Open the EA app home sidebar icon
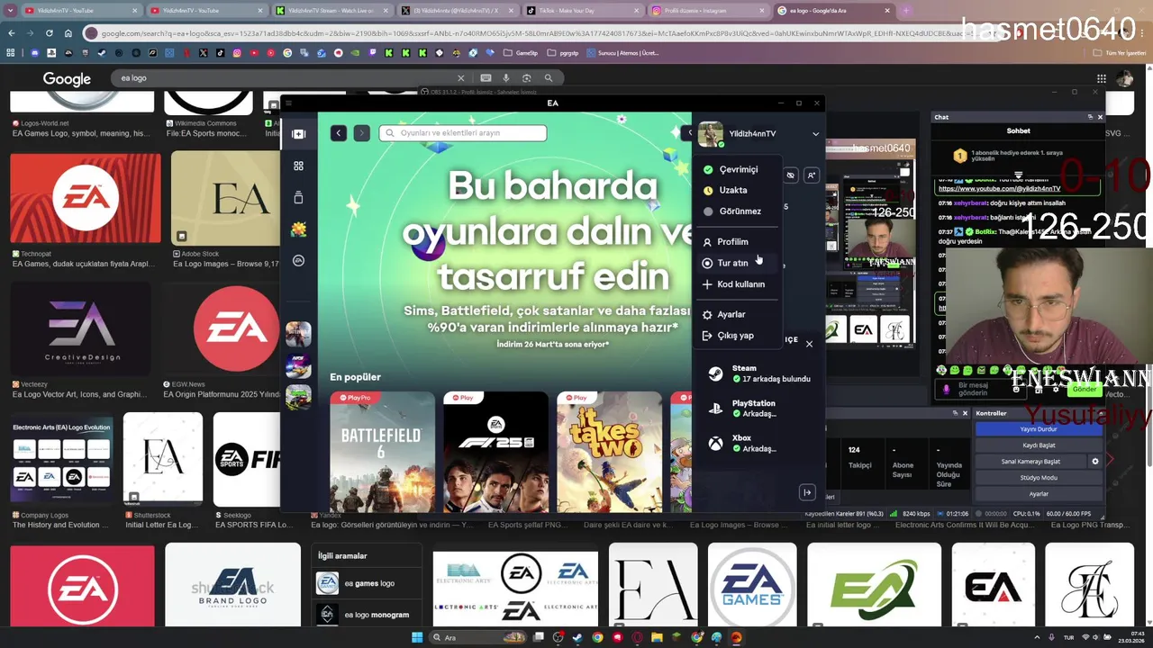 [x=298, y=134]
